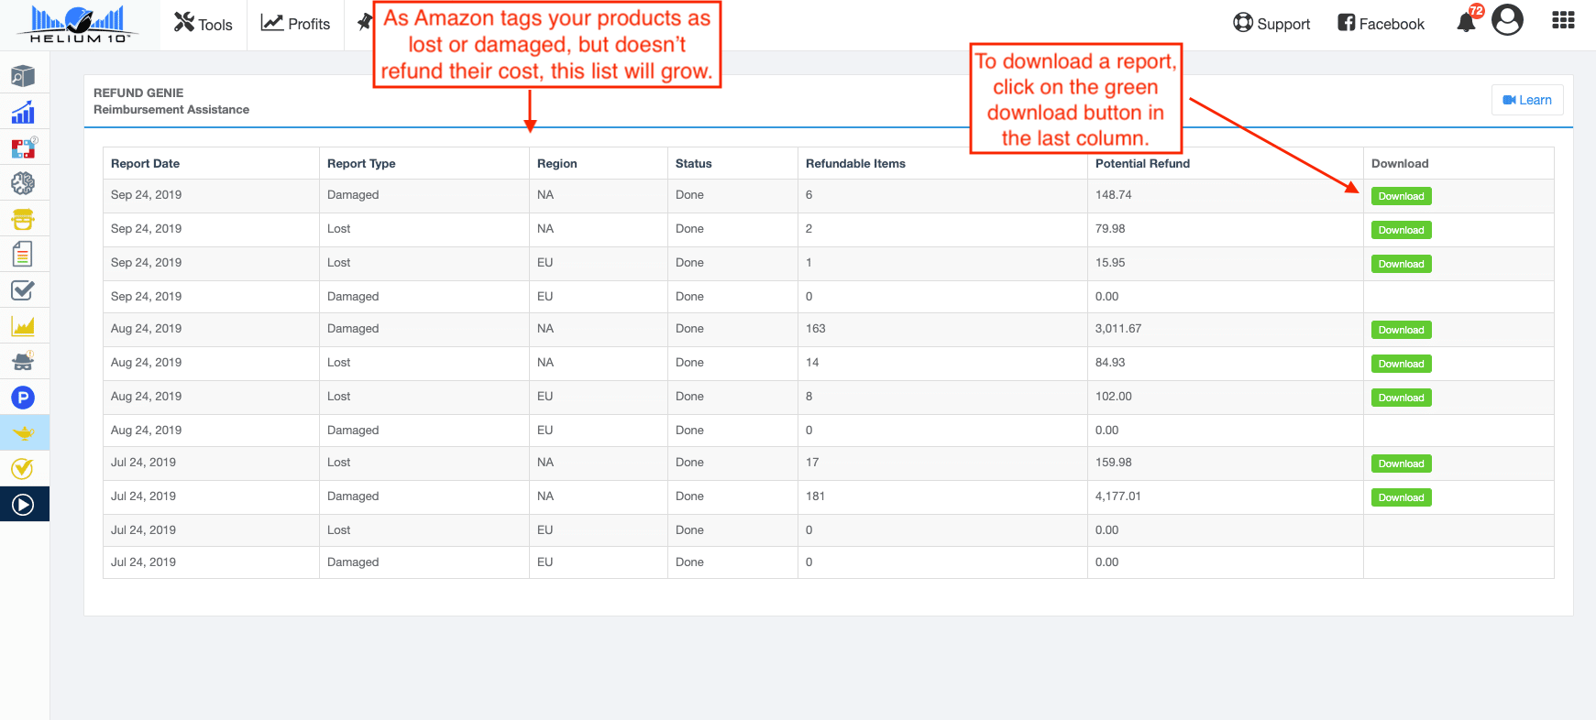Click the 3,011.67 potential refund value
Image resolution: width=1596 pixels, height=720 pixels.
click(1118, 328)
